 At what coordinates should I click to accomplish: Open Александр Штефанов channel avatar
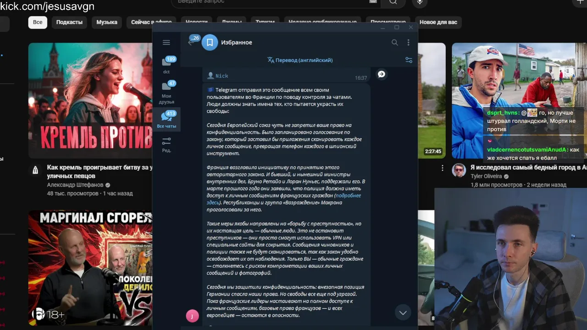35,170
